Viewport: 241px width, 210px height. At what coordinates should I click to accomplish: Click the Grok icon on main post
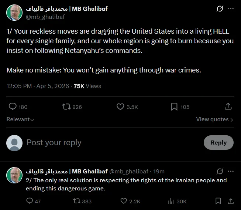click(x=220, y=9)
